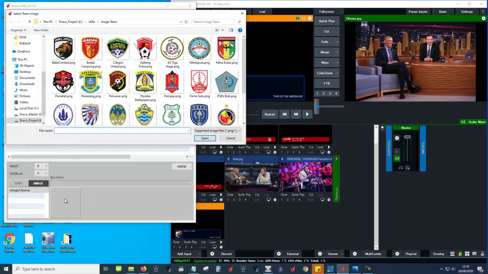Click the Update Available link
Viewport: 488px width, 274px height.
[205, 261]
